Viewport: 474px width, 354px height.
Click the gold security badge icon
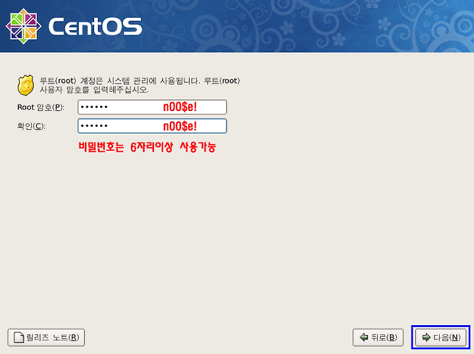click(26, 85)
